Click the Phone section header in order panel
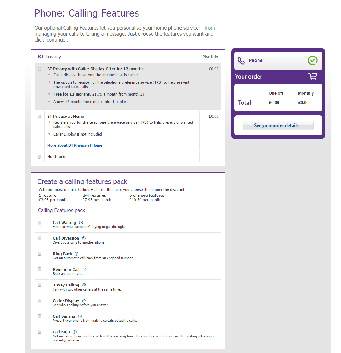The image size is (341, 353). coord(256,60)
